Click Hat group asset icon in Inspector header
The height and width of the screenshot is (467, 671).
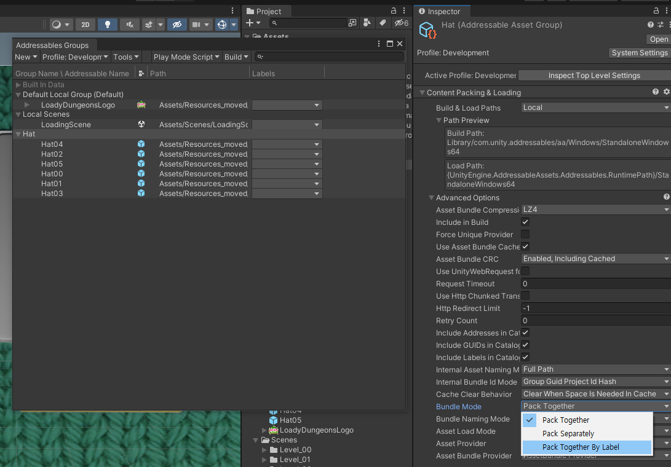click(427, 30)
